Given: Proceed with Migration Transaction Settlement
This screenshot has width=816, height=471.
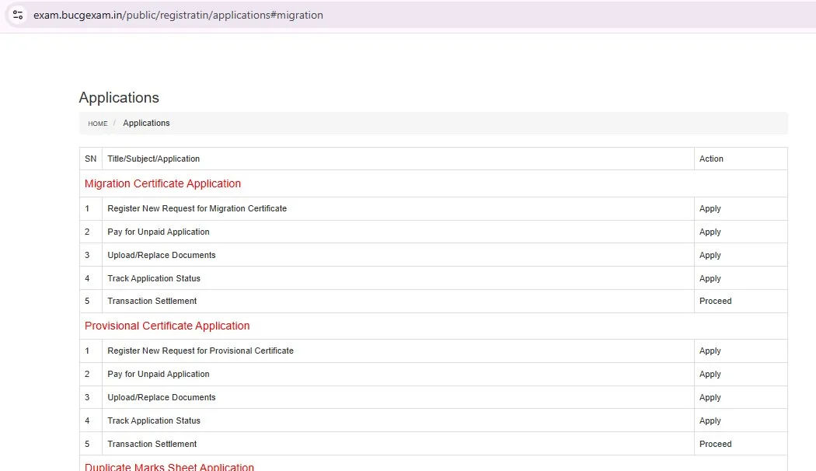Looking at the screenshot, I should tap(715, 302).
